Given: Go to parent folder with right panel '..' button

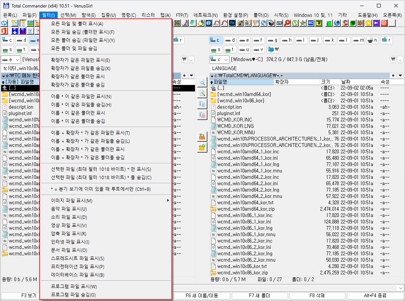Looking at the screenshot, I should point(400,60).
